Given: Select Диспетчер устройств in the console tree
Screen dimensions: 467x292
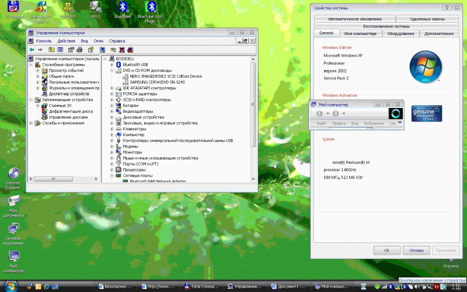Looking at the screenshot, I should (69, 94).
